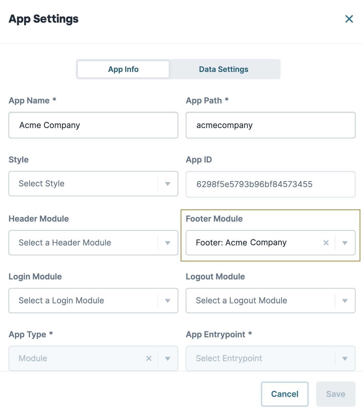Select the App Info tab
The width and height of the screenshot is (363, 415).
tap(123, 69)
